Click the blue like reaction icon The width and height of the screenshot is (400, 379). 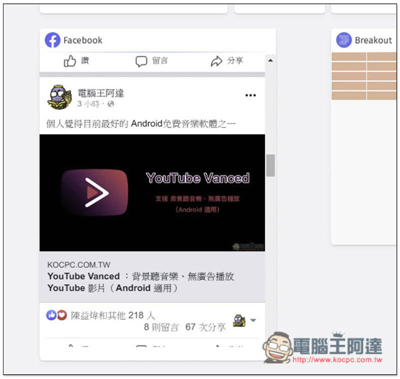51,315
